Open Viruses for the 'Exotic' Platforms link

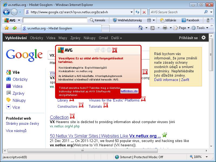[114, 100]
